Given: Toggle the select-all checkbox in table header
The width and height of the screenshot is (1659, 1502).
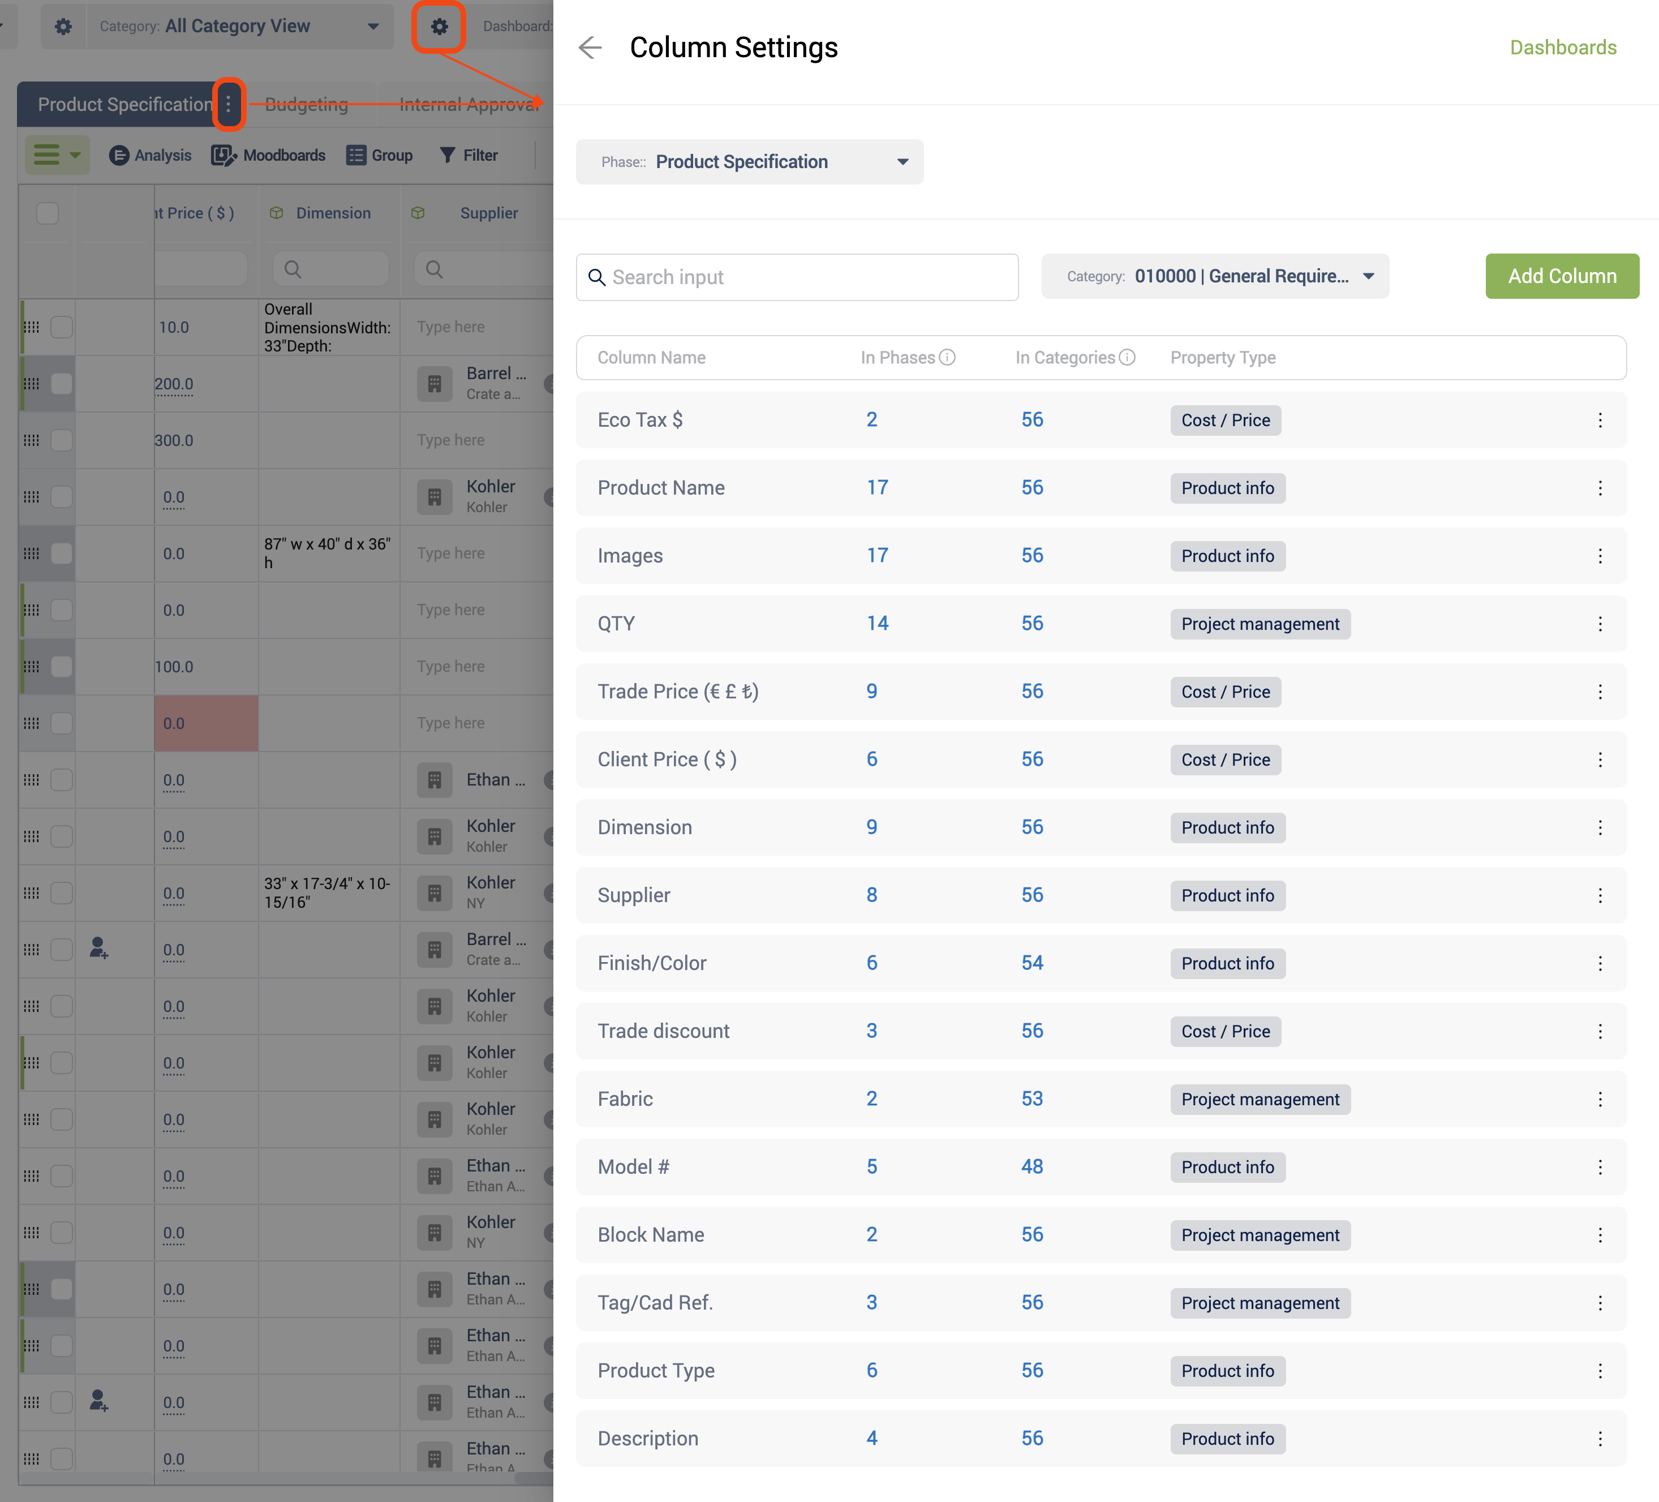Looking at the screenshot, I should 48,213.
